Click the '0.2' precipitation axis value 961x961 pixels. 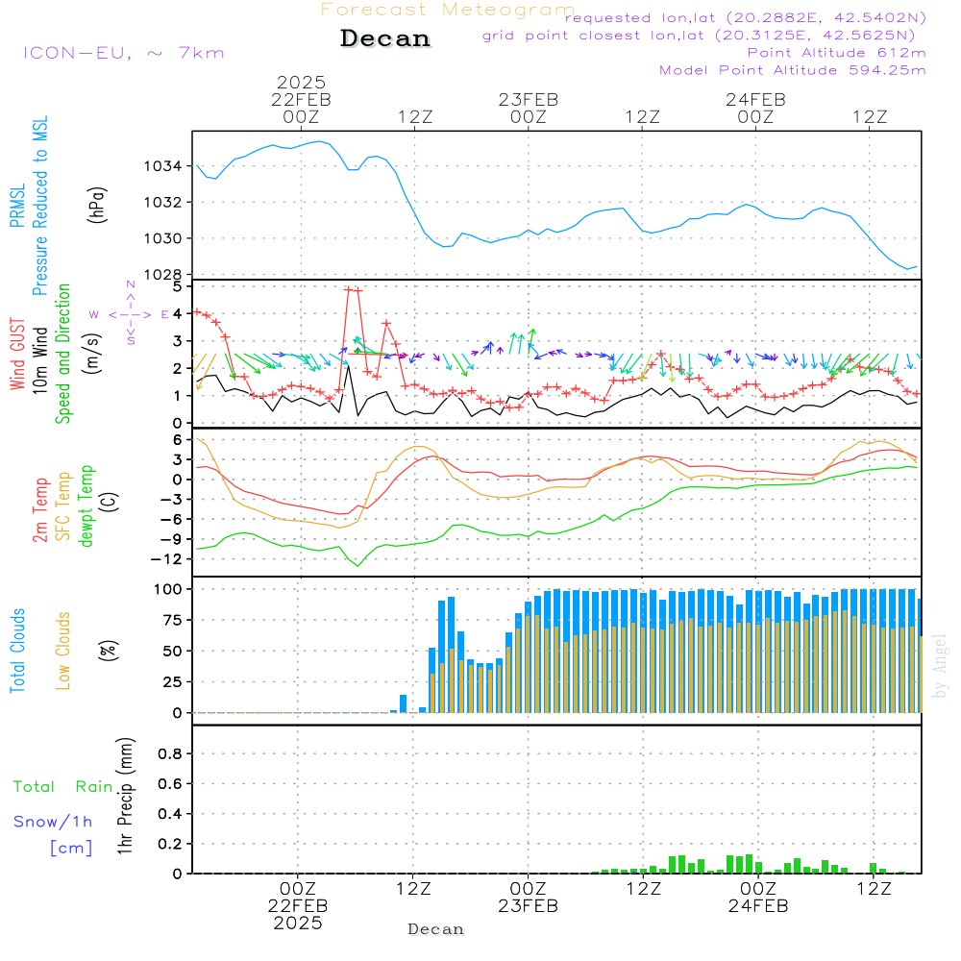click(x=170, y=844)
